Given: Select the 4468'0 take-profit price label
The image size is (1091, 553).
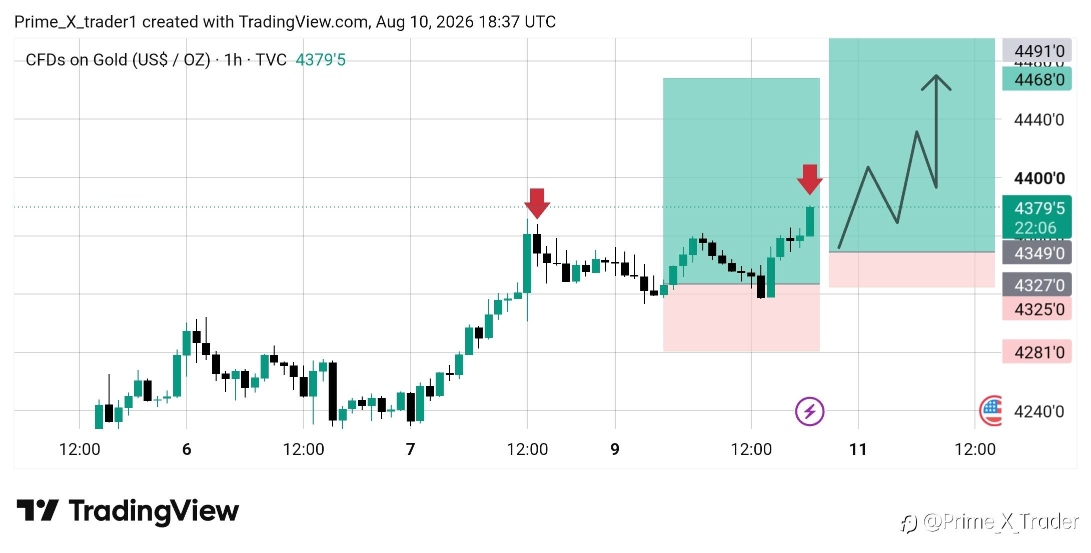Looking at the screenshot, I should click(x=1037, y=79).
